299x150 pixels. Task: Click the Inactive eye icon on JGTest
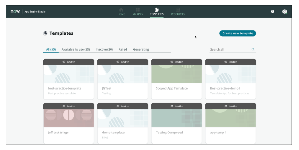pos(118,62)
